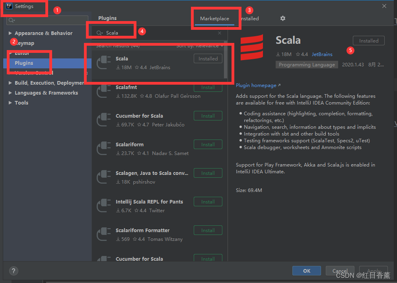This screenshot has height=283, width=397.
Task: Click Install for the Scalafmt plugin
Action: pos(208,87)
